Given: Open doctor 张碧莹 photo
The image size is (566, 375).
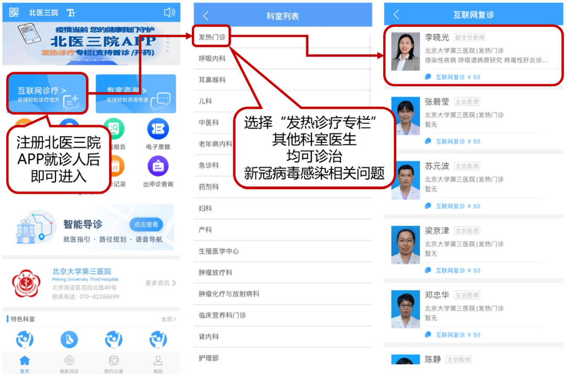Looking at the screenshot, I should 405,116.
